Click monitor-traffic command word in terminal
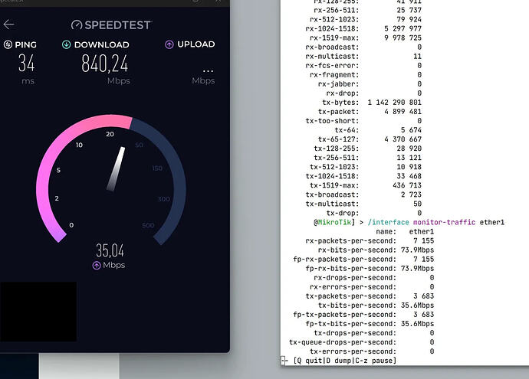This screenshot has height=379, width=529. tap(445, 222)
